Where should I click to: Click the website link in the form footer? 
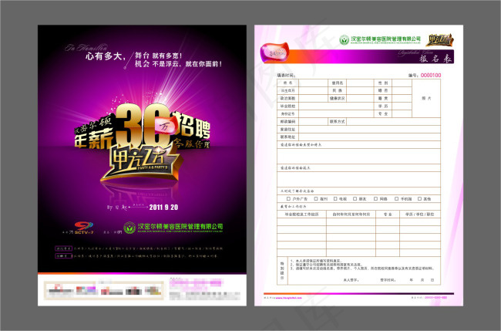click(288, 298)
